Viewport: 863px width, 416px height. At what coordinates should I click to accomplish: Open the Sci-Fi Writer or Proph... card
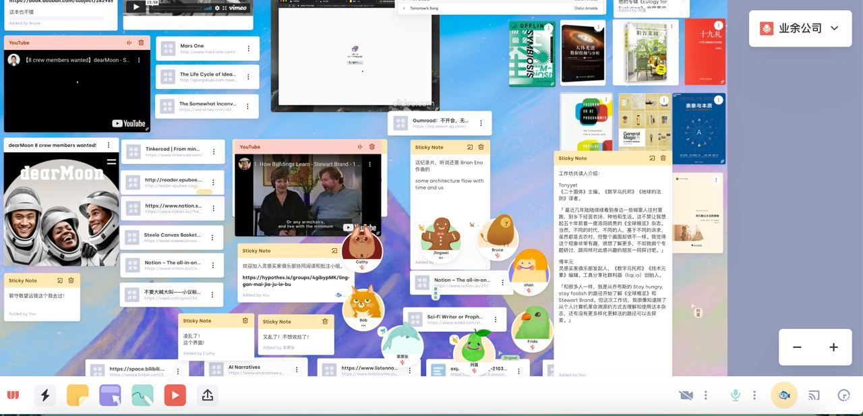point(454,320)
